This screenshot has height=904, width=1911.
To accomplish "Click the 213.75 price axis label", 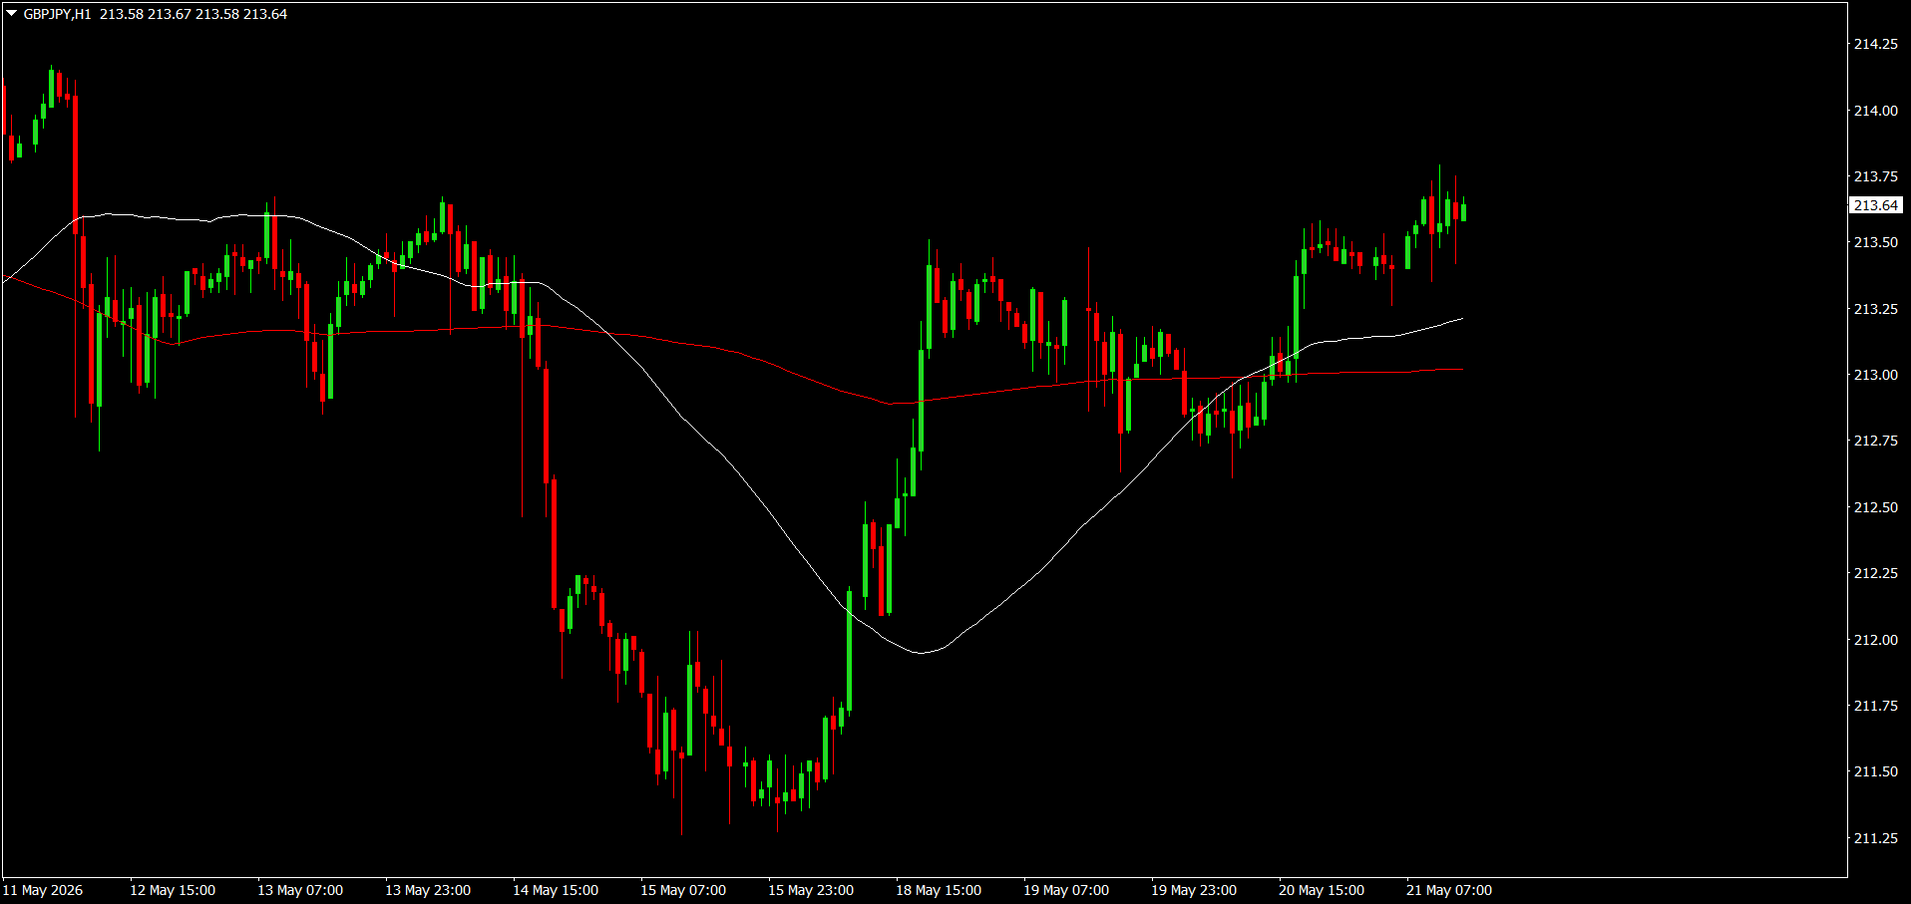I will (1875, 176).
